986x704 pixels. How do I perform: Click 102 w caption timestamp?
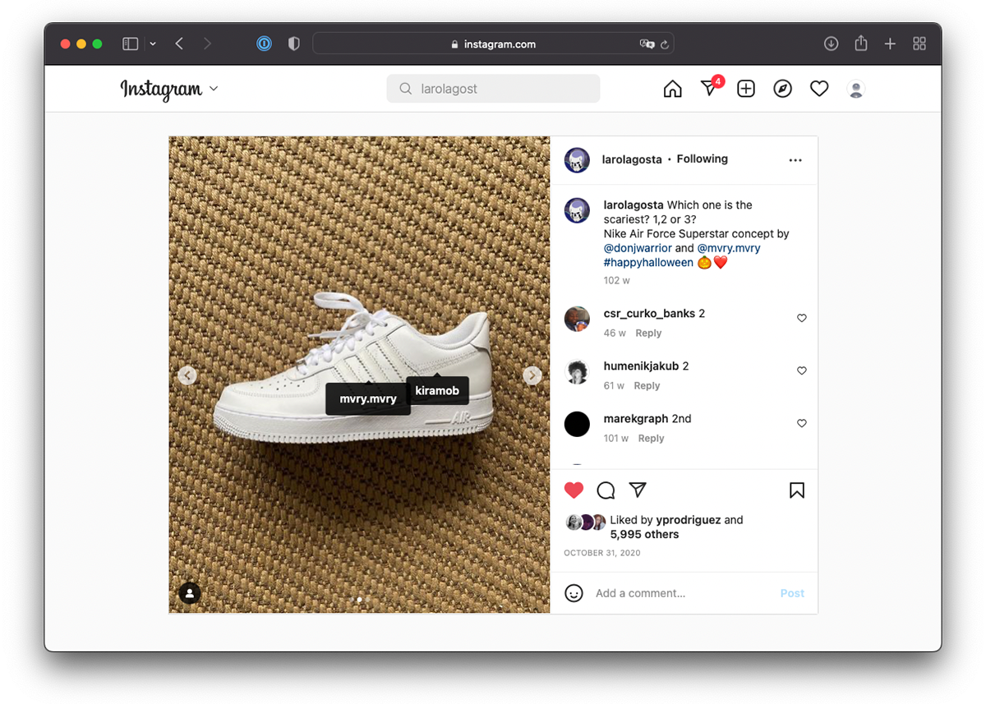616,280
